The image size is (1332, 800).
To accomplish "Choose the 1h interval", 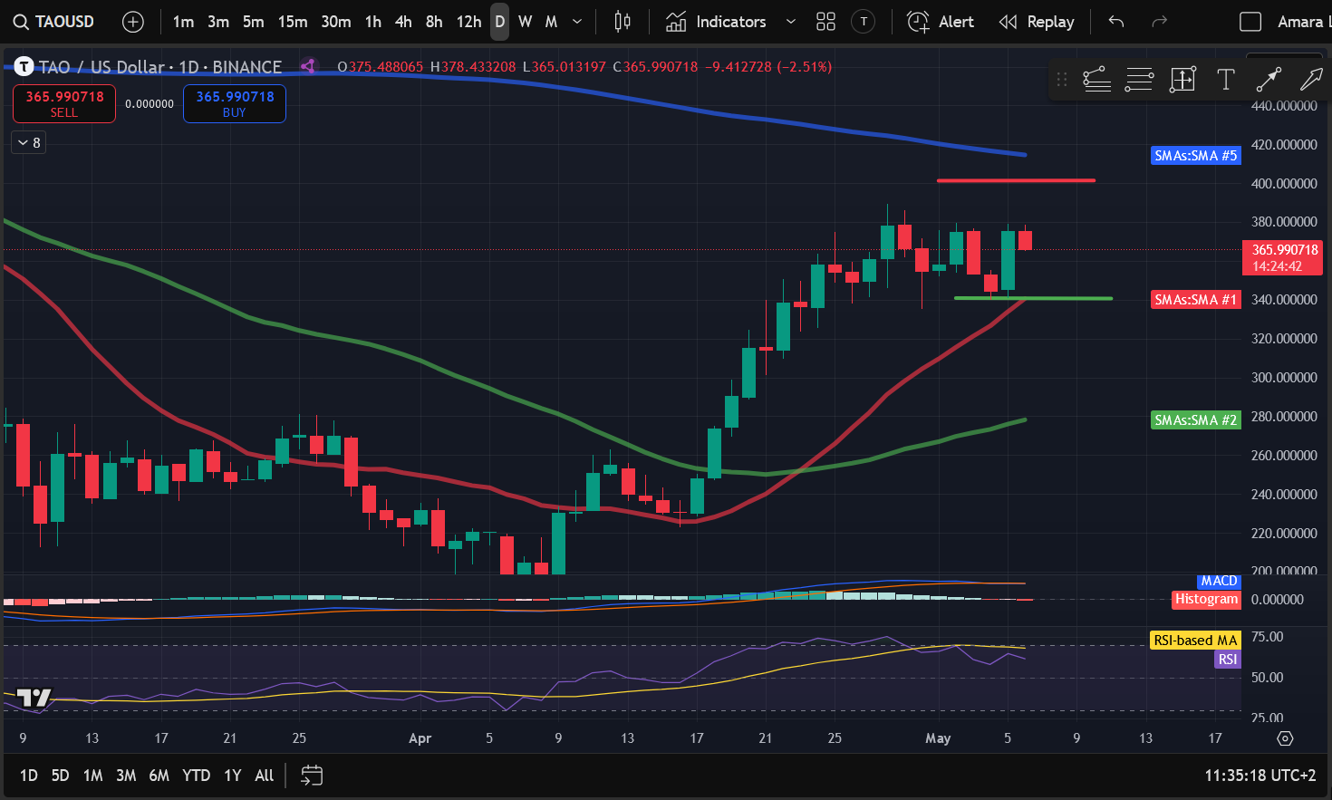I will point(373,22).
